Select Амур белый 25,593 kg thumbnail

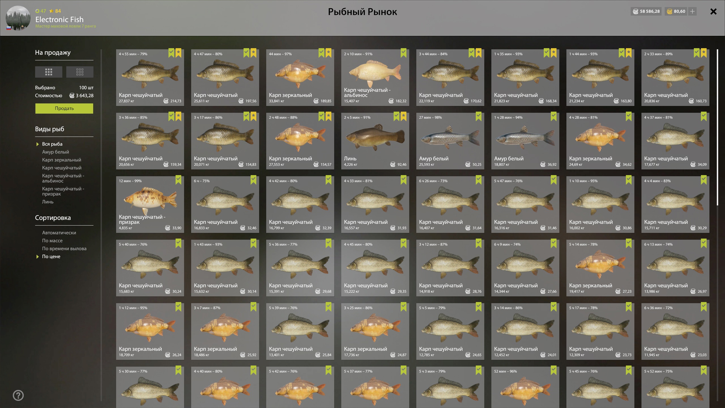[x=450, y=141]
